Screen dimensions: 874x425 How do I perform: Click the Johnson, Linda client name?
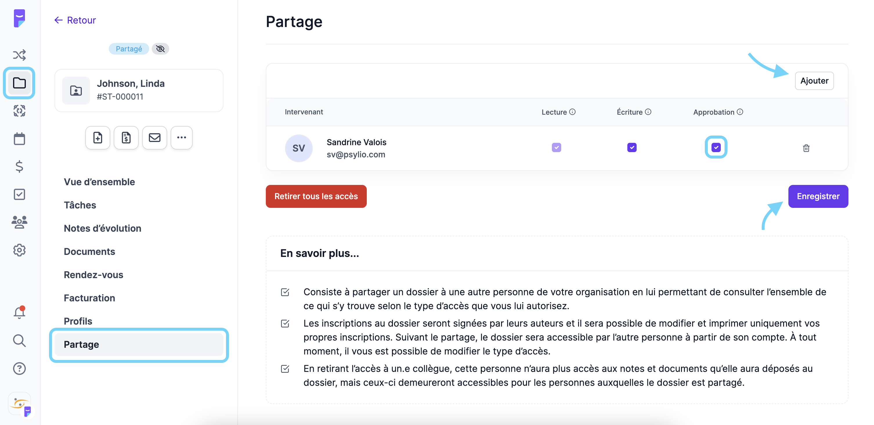tap(131, 84)
